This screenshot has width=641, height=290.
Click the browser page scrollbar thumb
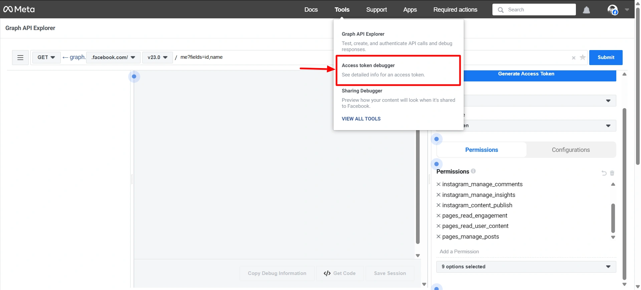(x=638, y=86)
